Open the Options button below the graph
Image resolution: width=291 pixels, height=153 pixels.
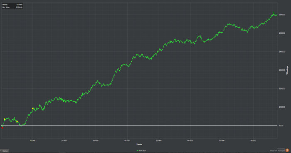pyautogui.click(x=5, y=151)
